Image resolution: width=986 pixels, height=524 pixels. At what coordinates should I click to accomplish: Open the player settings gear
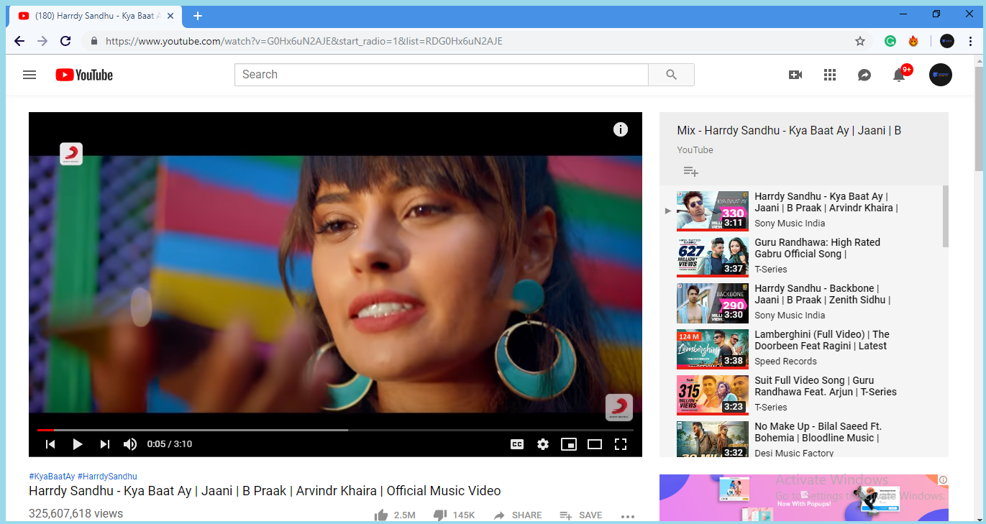tap(543, 444)
